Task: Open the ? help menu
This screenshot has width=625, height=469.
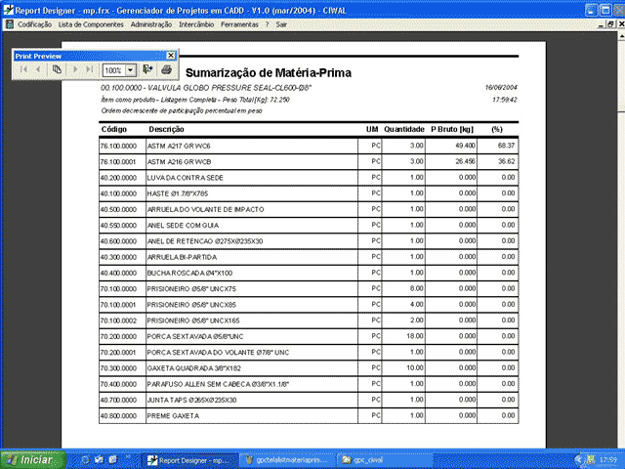Action: pos(267,22)
